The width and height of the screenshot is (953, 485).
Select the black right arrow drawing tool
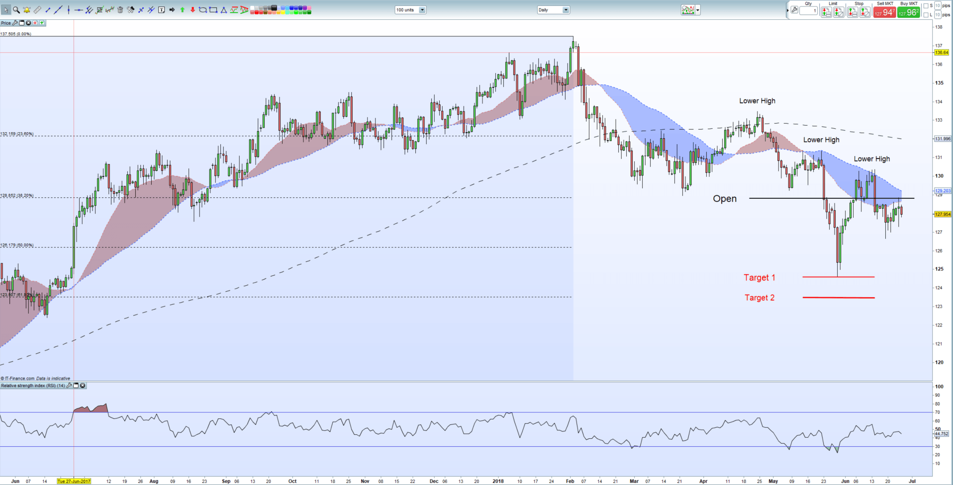[172, 10]
